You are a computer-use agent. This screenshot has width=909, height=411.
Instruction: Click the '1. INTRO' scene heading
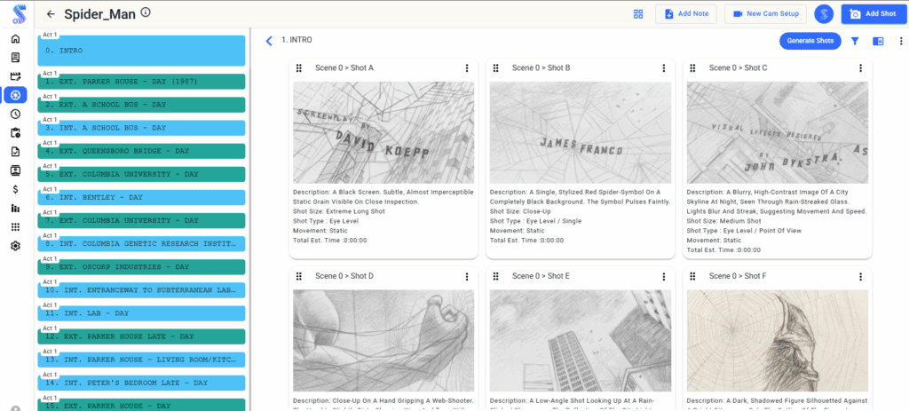[x=296, y=41]
